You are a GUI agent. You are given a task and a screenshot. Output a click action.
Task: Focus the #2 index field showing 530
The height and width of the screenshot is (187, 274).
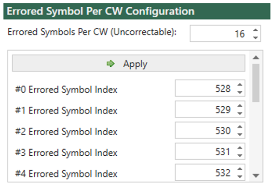210,130
